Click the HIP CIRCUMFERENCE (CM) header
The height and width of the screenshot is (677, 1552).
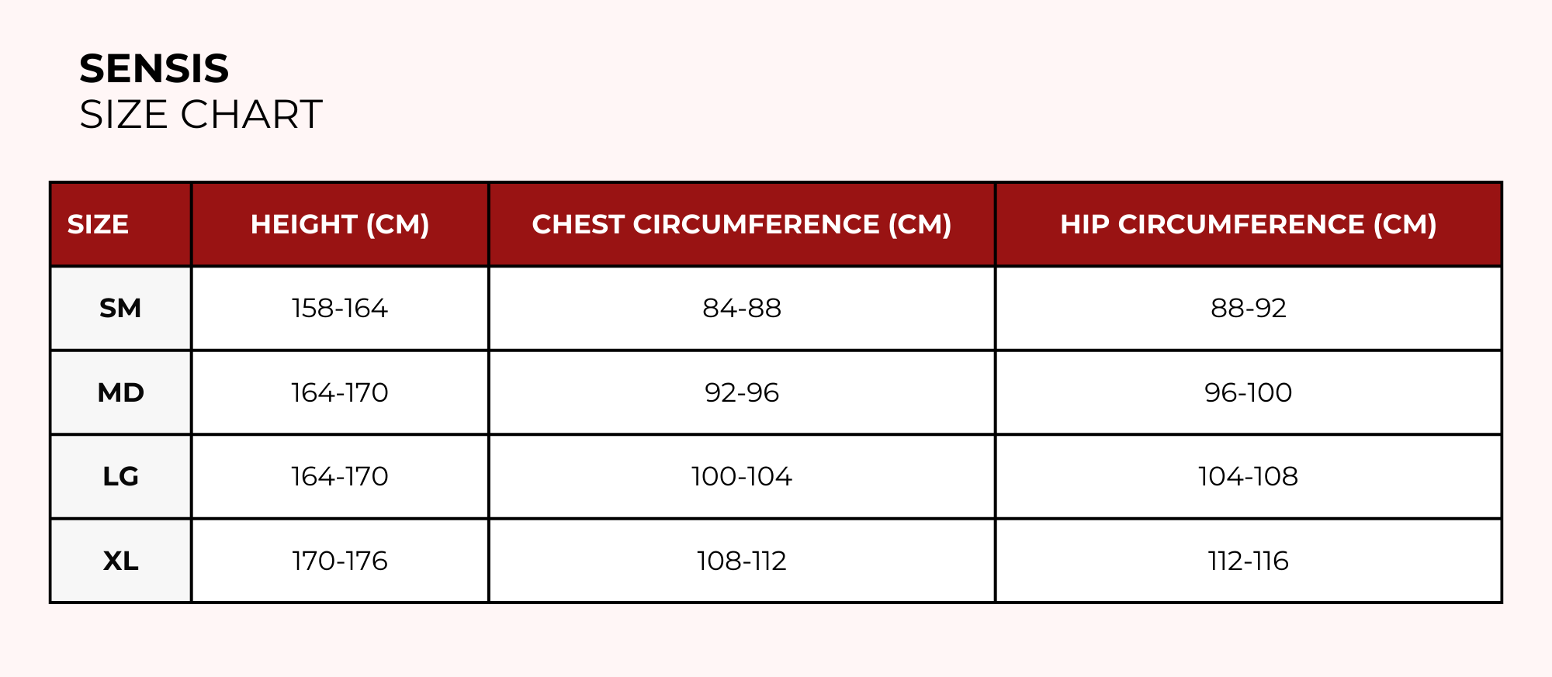[1248, 225]
